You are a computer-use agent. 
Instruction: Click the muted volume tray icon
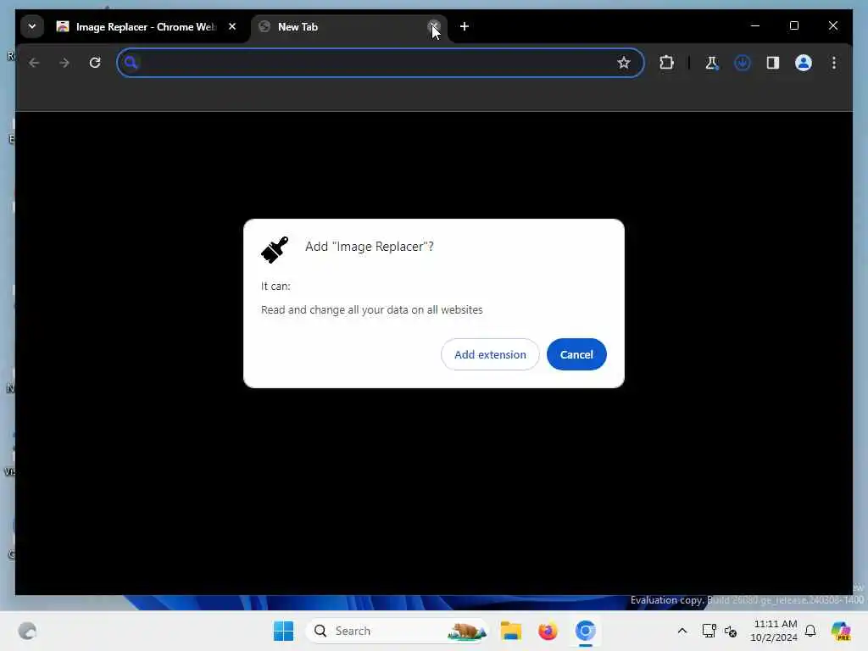click(x=731, y=631)
